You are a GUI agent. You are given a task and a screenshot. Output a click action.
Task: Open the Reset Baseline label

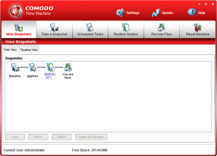click(x=198, y=34)
